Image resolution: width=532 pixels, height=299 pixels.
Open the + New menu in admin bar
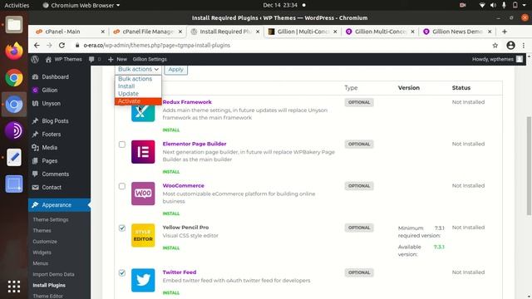[x=117, y=59]
